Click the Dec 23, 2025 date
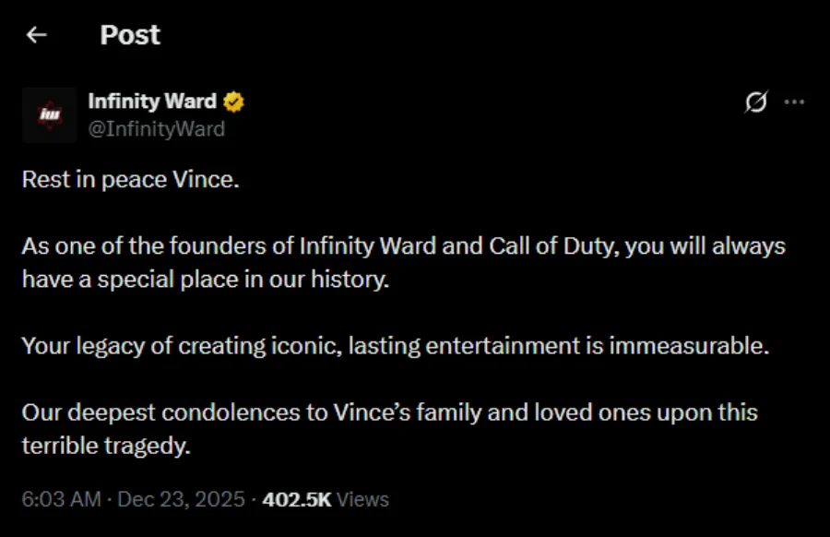Screen dimensions: 830x537 click(x=181, y=499)
